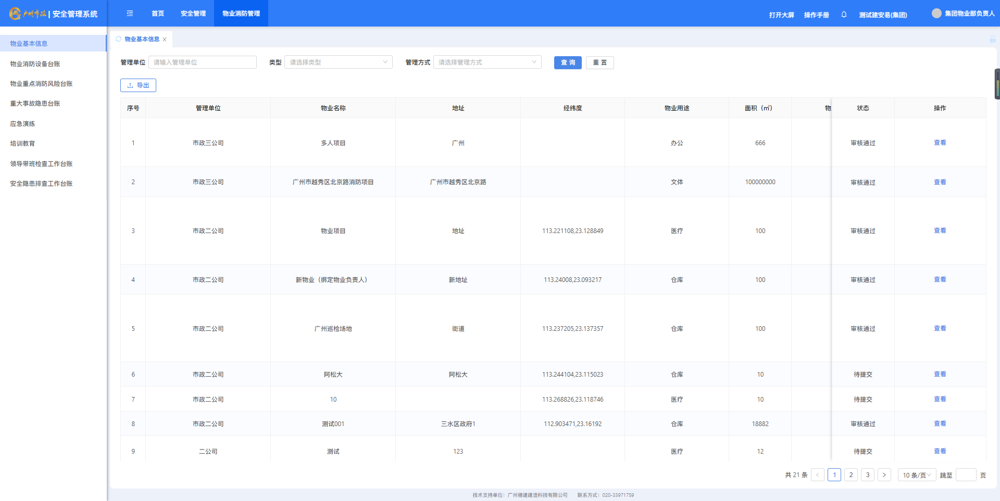Switch to the 安全管理 top menu
Viewport: 1000px width, 501px height.
[x=193, y=14]
